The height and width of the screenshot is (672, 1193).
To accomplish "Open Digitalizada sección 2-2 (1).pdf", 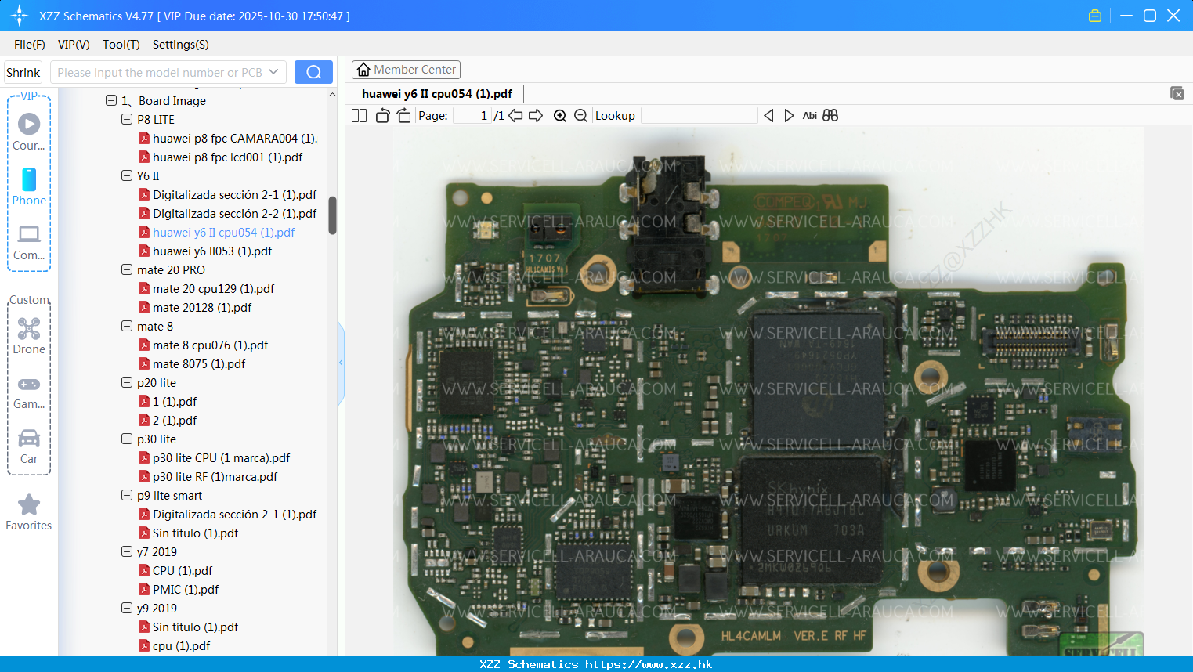I will tap(235, 213).
